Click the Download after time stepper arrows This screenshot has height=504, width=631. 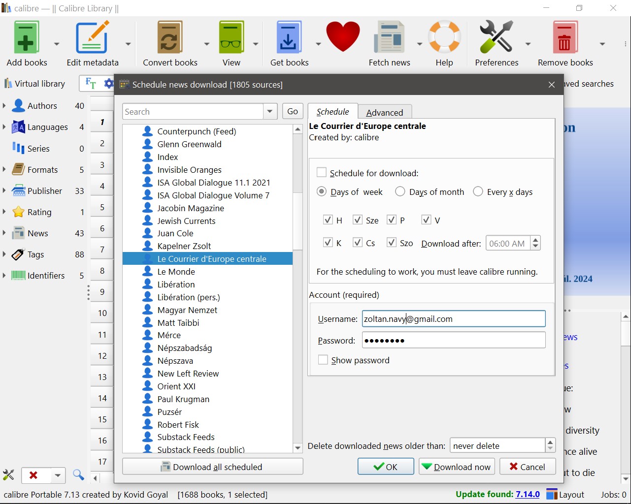click(x=535, y=243)
